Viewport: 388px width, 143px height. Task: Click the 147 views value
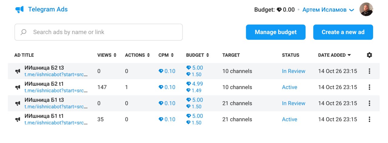click(x=102, y=87)
